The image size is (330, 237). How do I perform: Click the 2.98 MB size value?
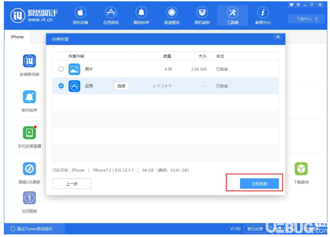coord(199,69)
